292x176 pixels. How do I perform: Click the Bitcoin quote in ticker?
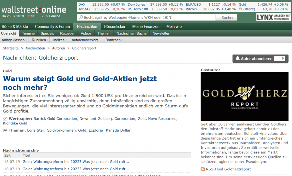click(x=191, y=9)
